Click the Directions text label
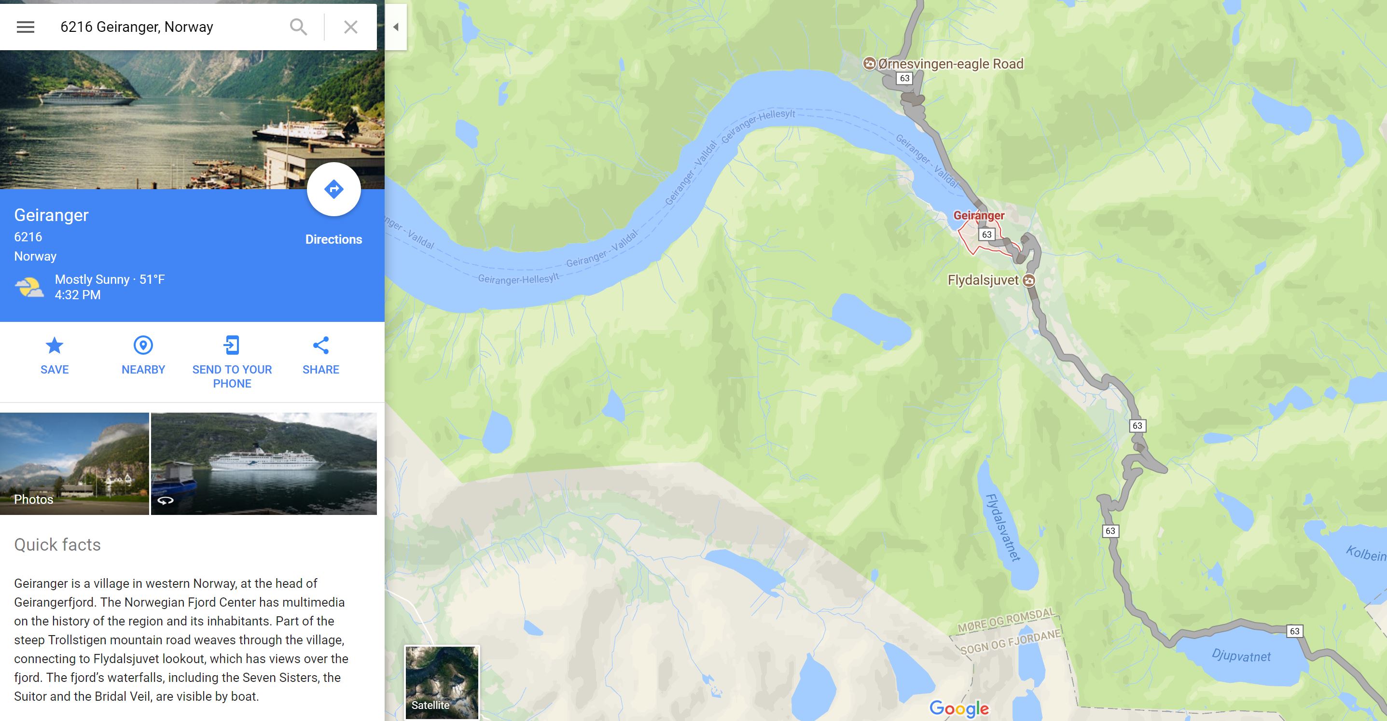The height and width of the screenshot is (721, 1387). coord(334,240)
